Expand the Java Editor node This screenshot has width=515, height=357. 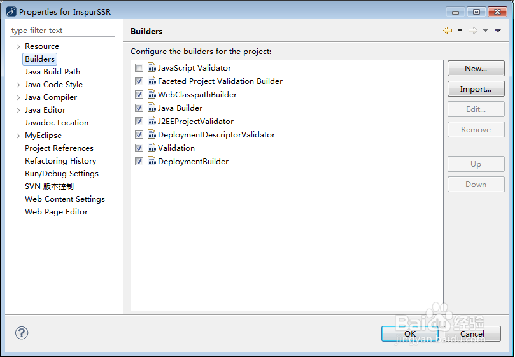pyautogui.click(x=18, y=110)
